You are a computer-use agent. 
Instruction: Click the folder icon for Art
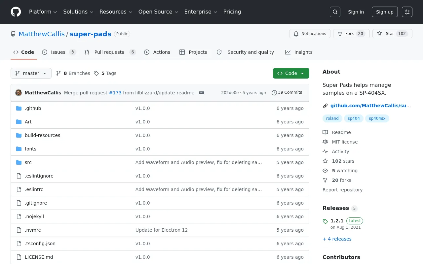click(x=19, y=122)
